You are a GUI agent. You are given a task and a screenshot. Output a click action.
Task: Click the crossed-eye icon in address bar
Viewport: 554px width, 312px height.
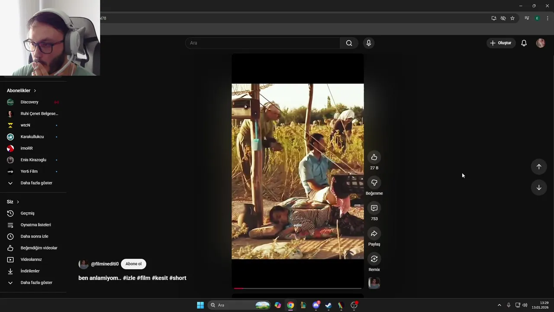pyautogui.click(x=503, y=18)
